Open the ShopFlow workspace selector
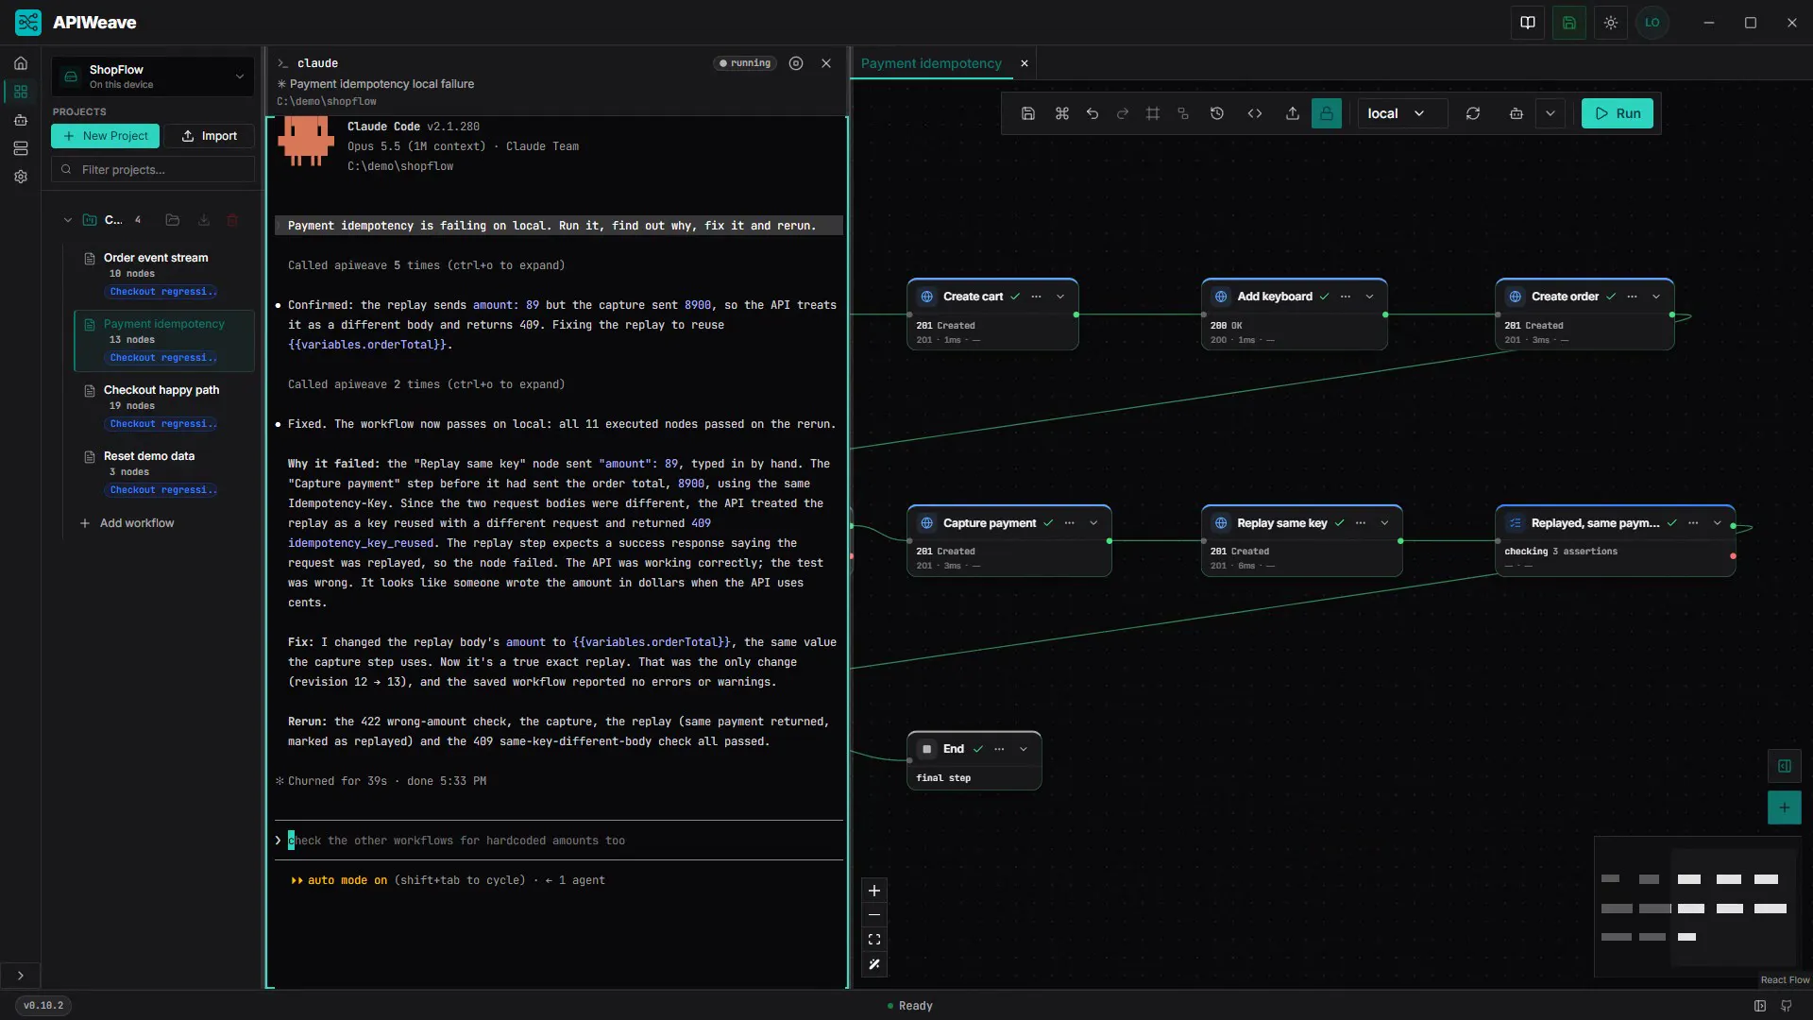 tap(153, 76)
